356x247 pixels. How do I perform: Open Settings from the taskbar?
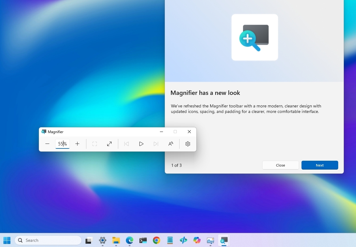tap(103, 241)
